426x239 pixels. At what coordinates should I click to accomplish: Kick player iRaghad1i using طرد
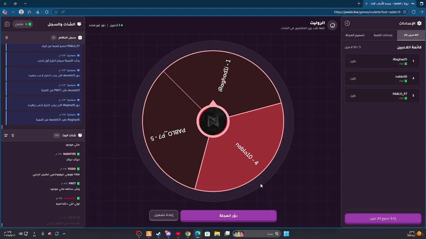coord(353,61)
